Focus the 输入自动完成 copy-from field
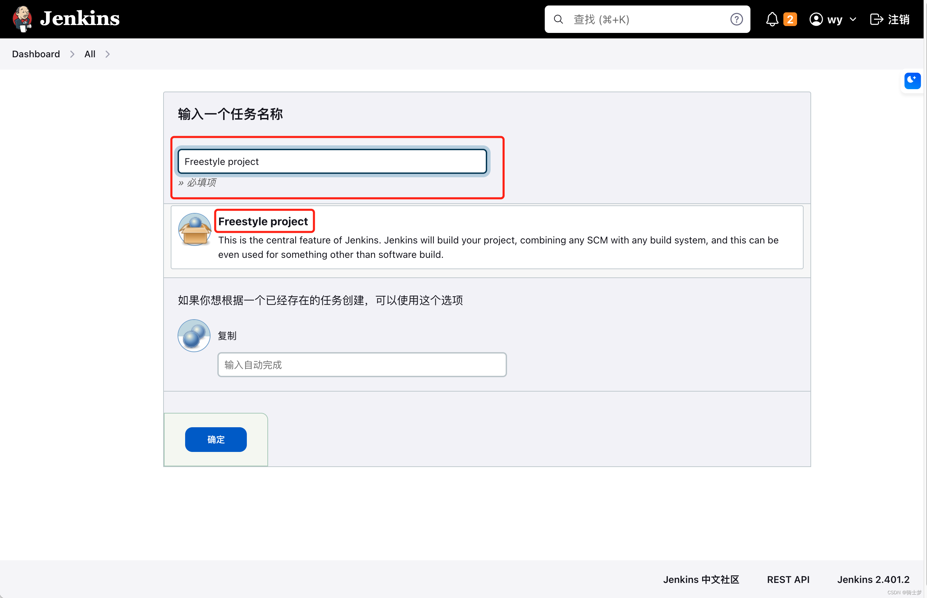 [x=362, y=364]
